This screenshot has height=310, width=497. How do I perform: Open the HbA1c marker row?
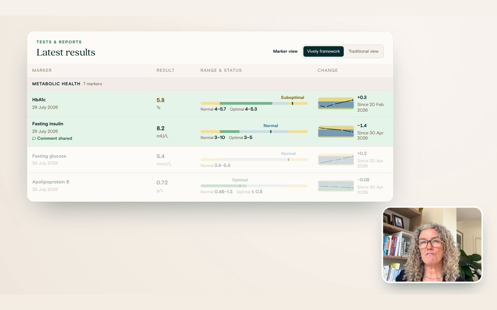tap(210, 103)
